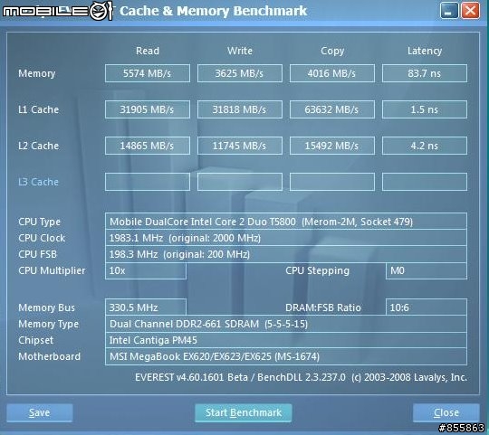Click the empty L3 Cache Read field
Image resolution: width=489 pixels, height=435 pixels.
tap(148, 182)
